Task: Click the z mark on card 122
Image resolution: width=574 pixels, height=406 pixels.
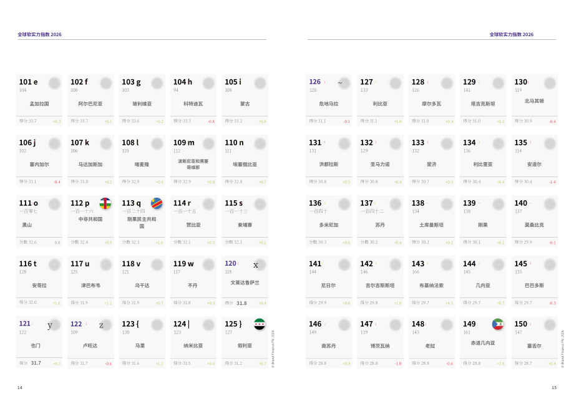Action: coord(101,326)
